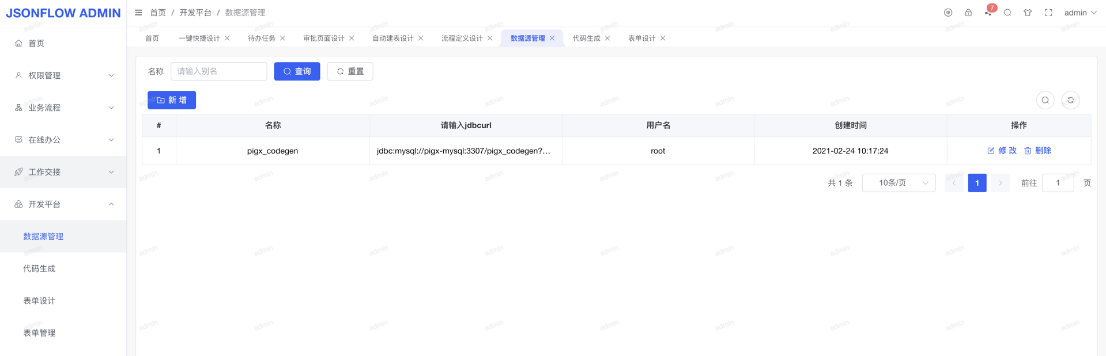The height and width of the screenshot is (356, 1106).
Task: Click the header search magnifier icon
Action: (x=1007, y=13)
